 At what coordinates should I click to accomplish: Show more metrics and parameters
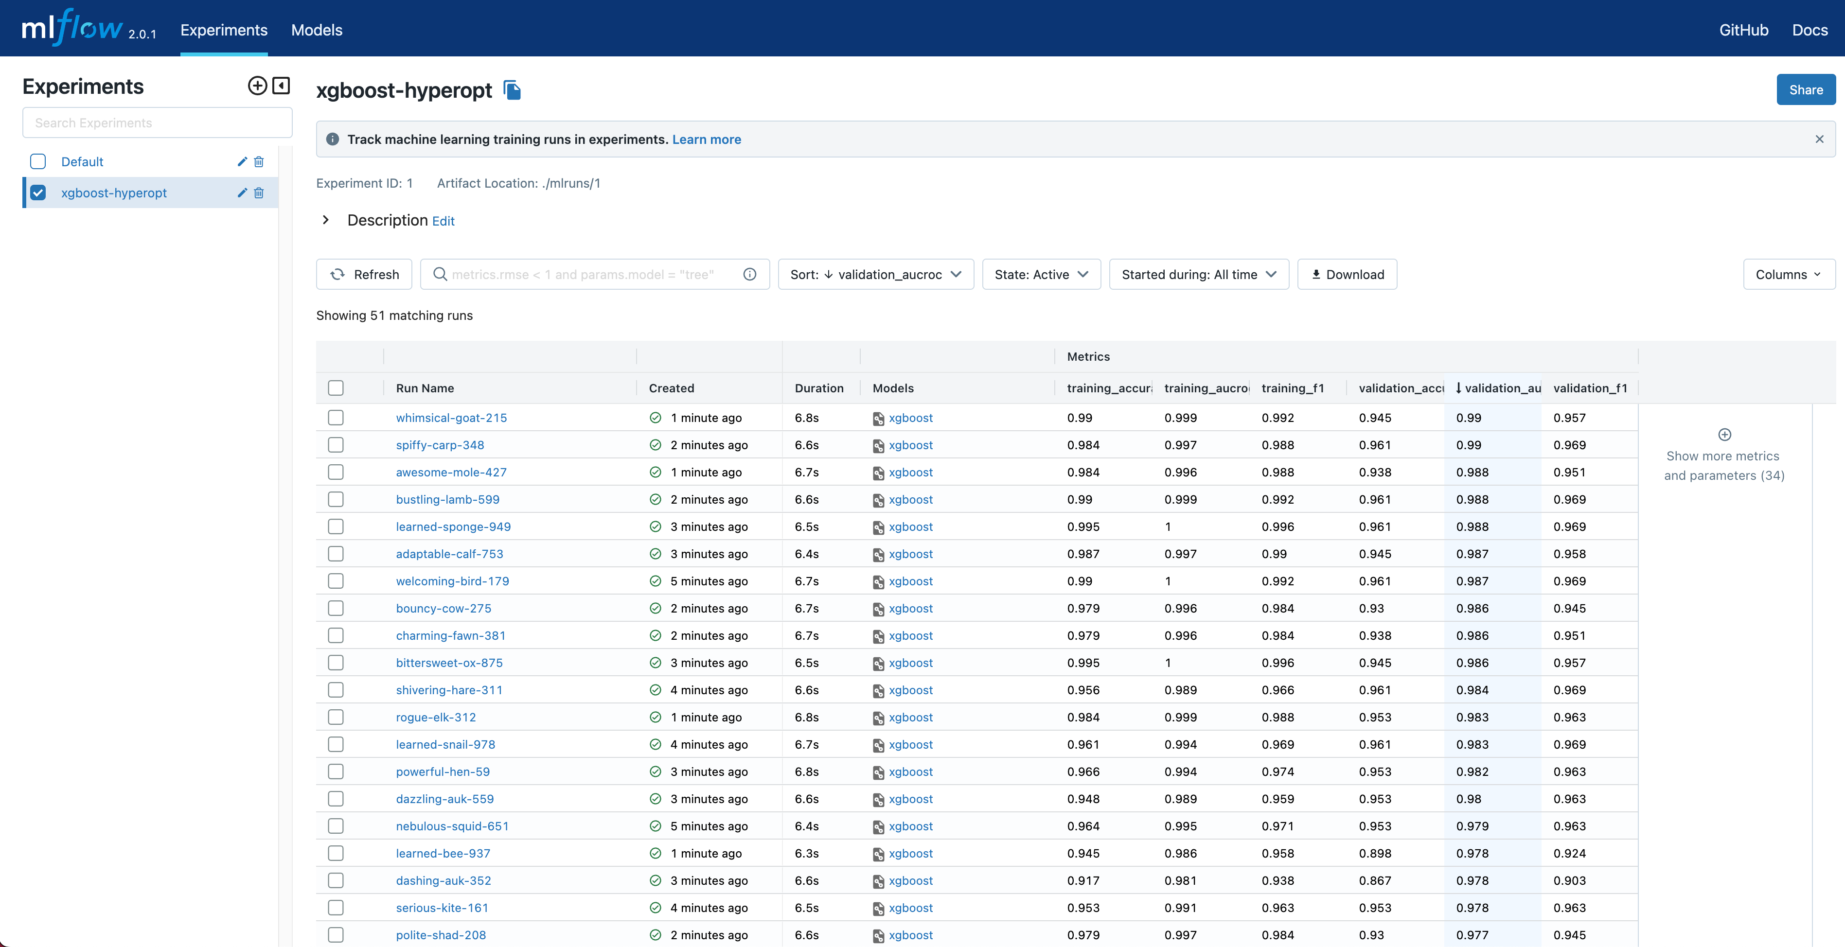click(x=1724, y=455)
